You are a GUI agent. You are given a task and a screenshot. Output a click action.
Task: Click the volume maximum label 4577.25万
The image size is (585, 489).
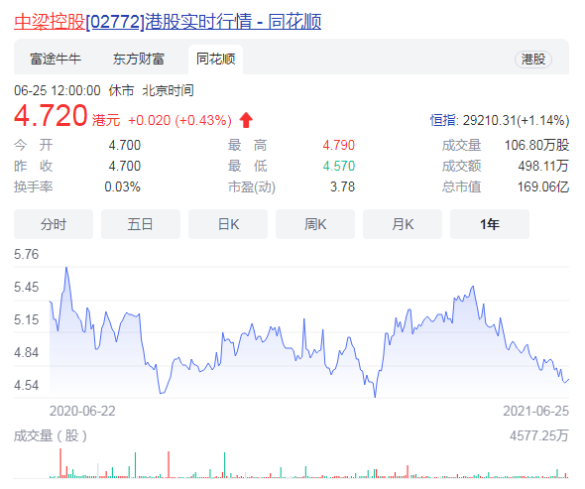pos(539,435)
